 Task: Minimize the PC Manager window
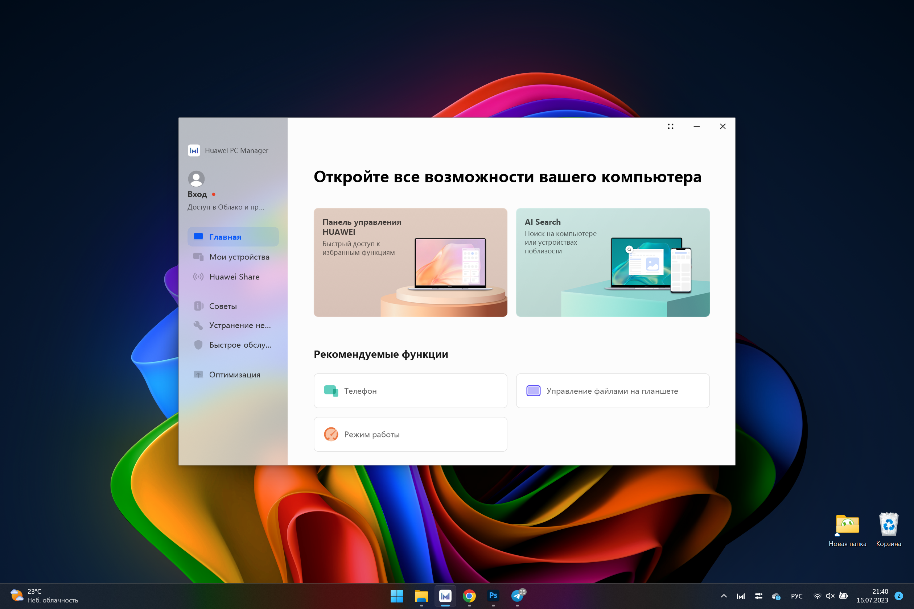pyautogui.click(x=696, y=126)
